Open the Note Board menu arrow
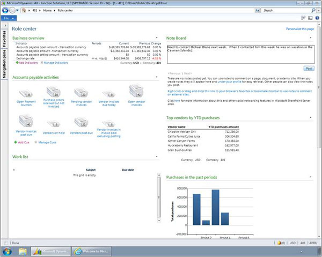This screenshot has height=257, width=322. tap(311, 37)
